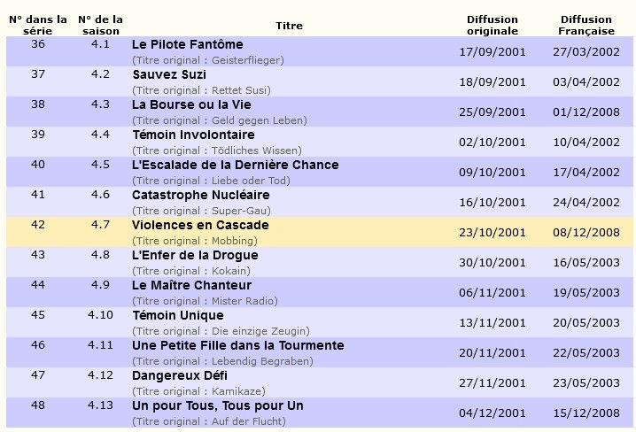Click the Titre column header
The height and width of the screenshot is (432, 636).
click(289, 26)
